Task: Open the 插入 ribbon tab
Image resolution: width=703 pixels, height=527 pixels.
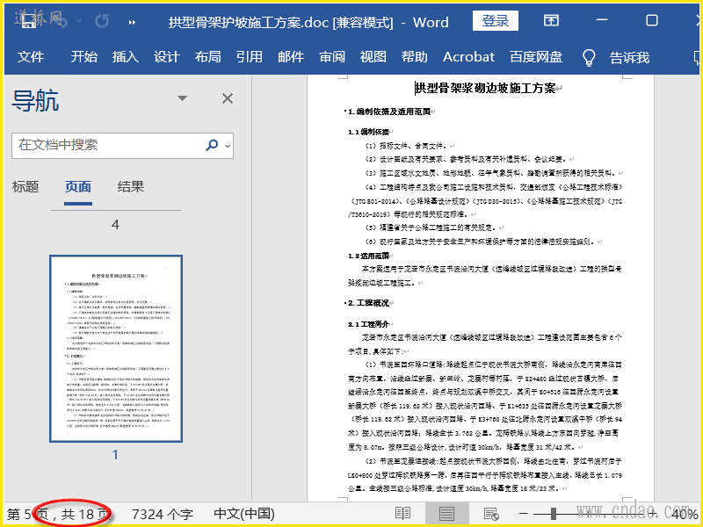Action: [125, 57]
